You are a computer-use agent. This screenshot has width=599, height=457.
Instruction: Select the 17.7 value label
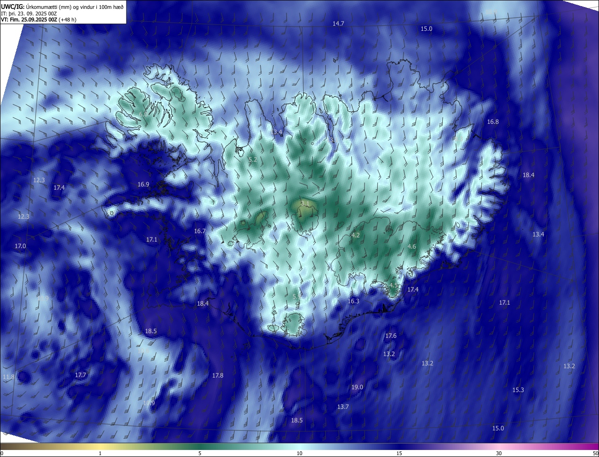coord(80,375)
